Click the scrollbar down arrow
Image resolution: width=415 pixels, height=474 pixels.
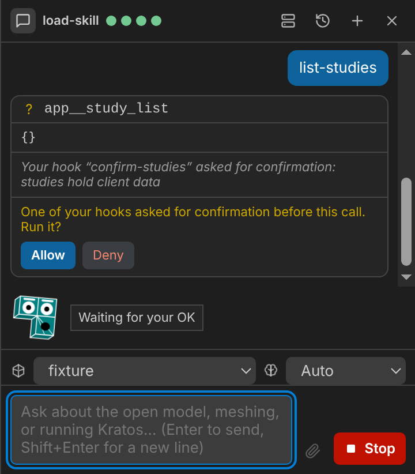(406, 277)
